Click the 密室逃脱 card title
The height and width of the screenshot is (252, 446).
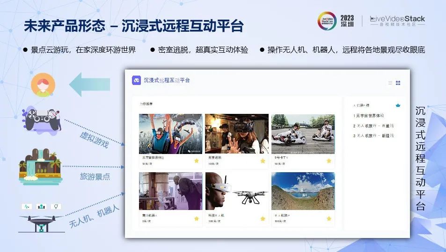[x=215, y=157]
